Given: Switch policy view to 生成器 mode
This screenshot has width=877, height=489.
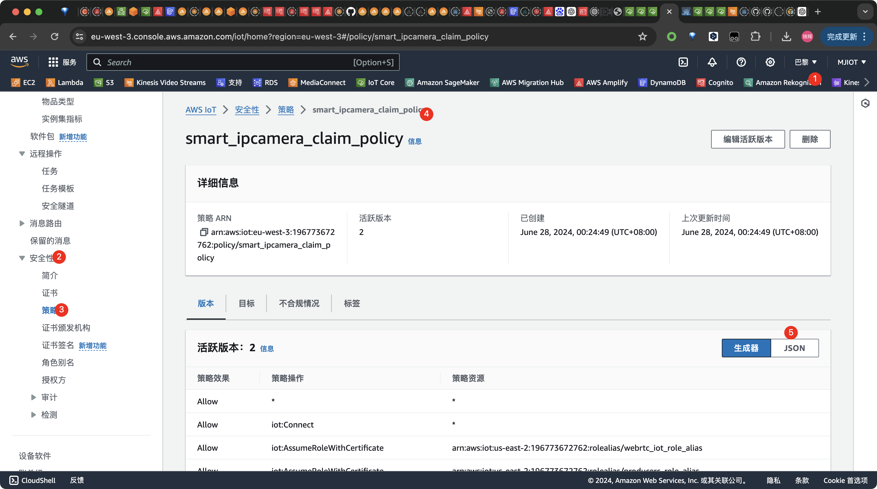Looking at the screenshot, I should click(746, 348).
